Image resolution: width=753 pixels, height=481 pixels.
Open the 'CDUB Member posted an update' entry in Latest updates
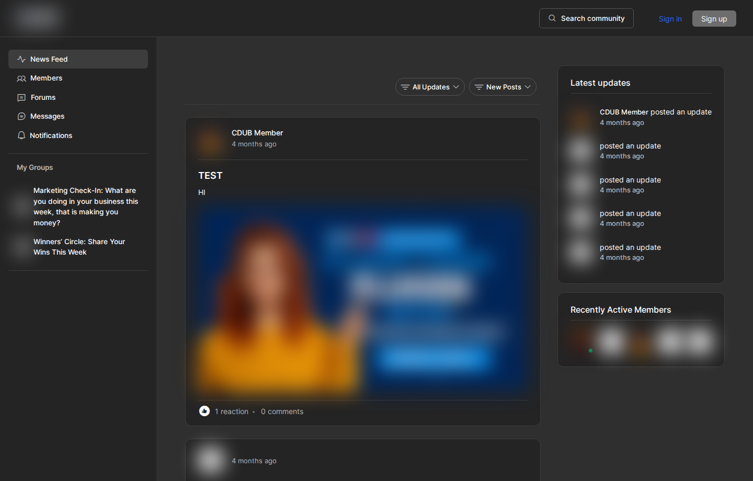[655, 112]
